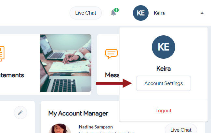Image resolution: width=211 pixels, height=133 pixels.
Task: Click the orange Messages chat bubble icon
Action: 112,54
